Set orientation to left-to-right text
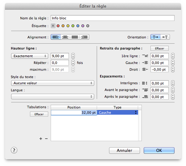The image size is (186, 166). [x=155, y=37]
